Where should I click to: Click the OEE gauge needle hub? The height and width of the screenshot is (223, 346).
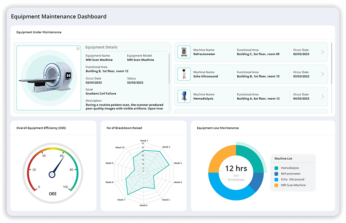click(x=52, y=174)
